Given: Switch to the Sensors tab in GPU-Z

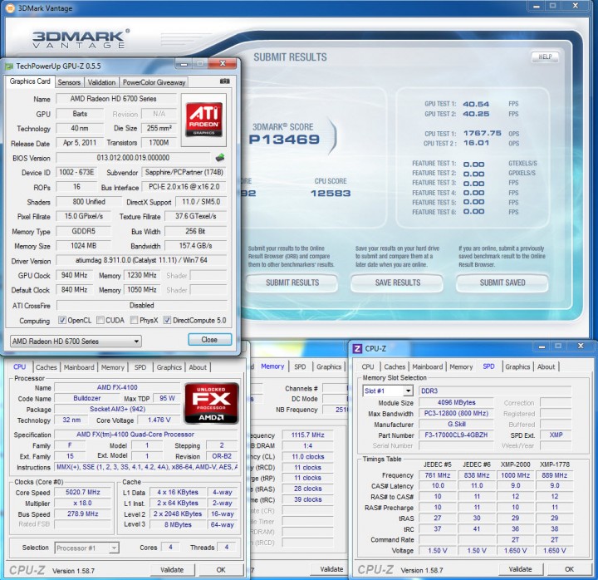Looking at the screenshot, I should [x=69, y=82].
